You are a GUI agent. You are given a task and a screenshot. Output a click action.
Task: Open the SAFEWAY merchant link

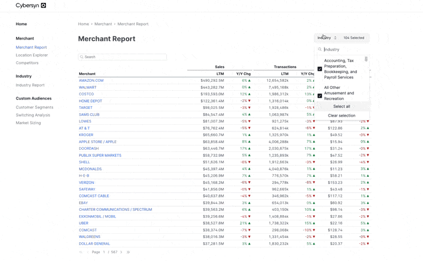coord(87,189)
